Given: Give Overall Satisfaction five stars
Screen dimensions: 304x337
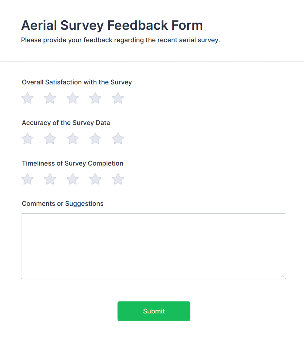Looking at the screenshot, I should 118,98.
